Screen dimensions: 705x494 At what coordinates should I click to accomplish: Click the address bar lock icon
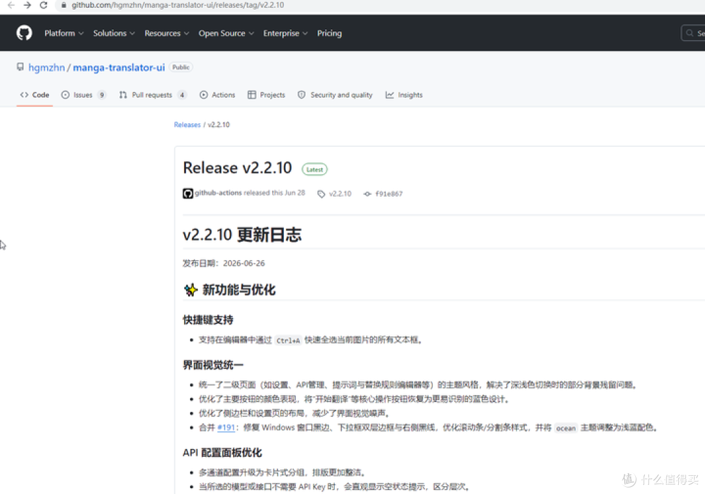(x=64, y=5)
